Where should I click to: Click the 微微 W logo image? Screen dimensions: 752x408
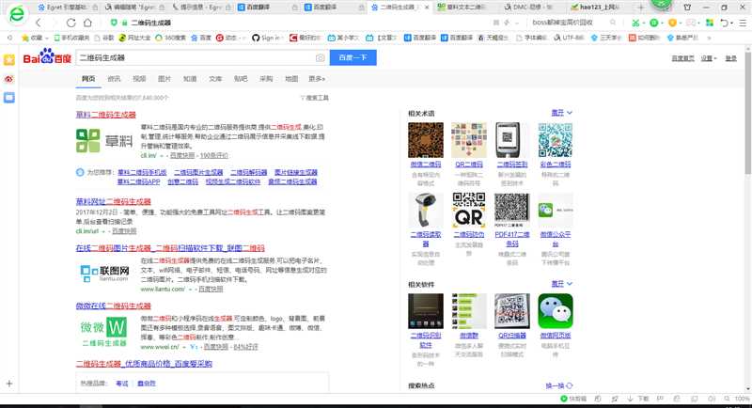click(103, 331)
